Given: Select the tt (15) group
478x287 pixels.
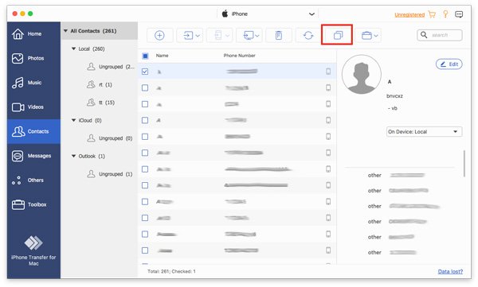Looking at the screenshot, I should pyautogui.click(x=101, y=103).
